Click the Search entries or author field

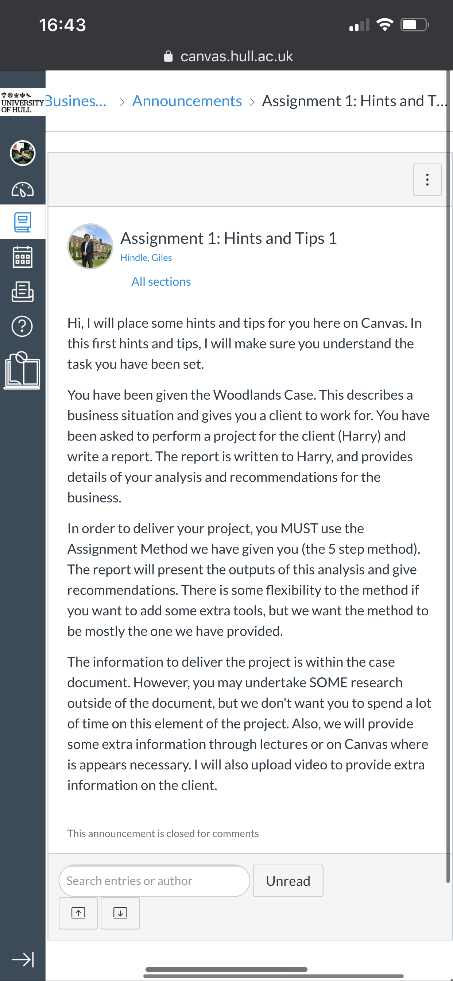click(154, 881)
